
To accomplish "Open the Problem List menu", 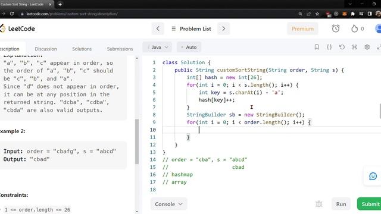I will coord(191,29).
